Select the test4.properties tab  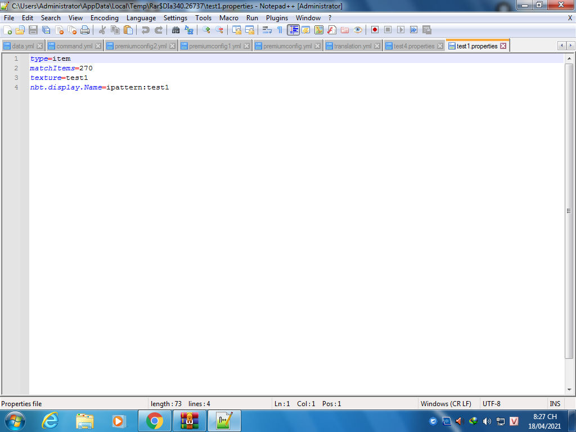414,46
